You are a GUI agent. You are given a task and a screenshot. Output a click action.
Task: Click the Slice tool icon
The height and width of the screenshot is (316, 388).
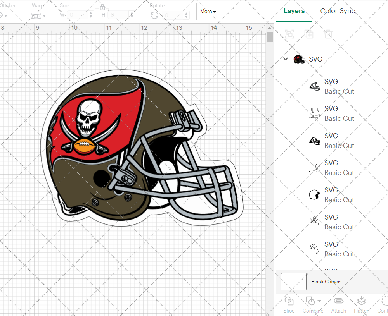[289, 301]
